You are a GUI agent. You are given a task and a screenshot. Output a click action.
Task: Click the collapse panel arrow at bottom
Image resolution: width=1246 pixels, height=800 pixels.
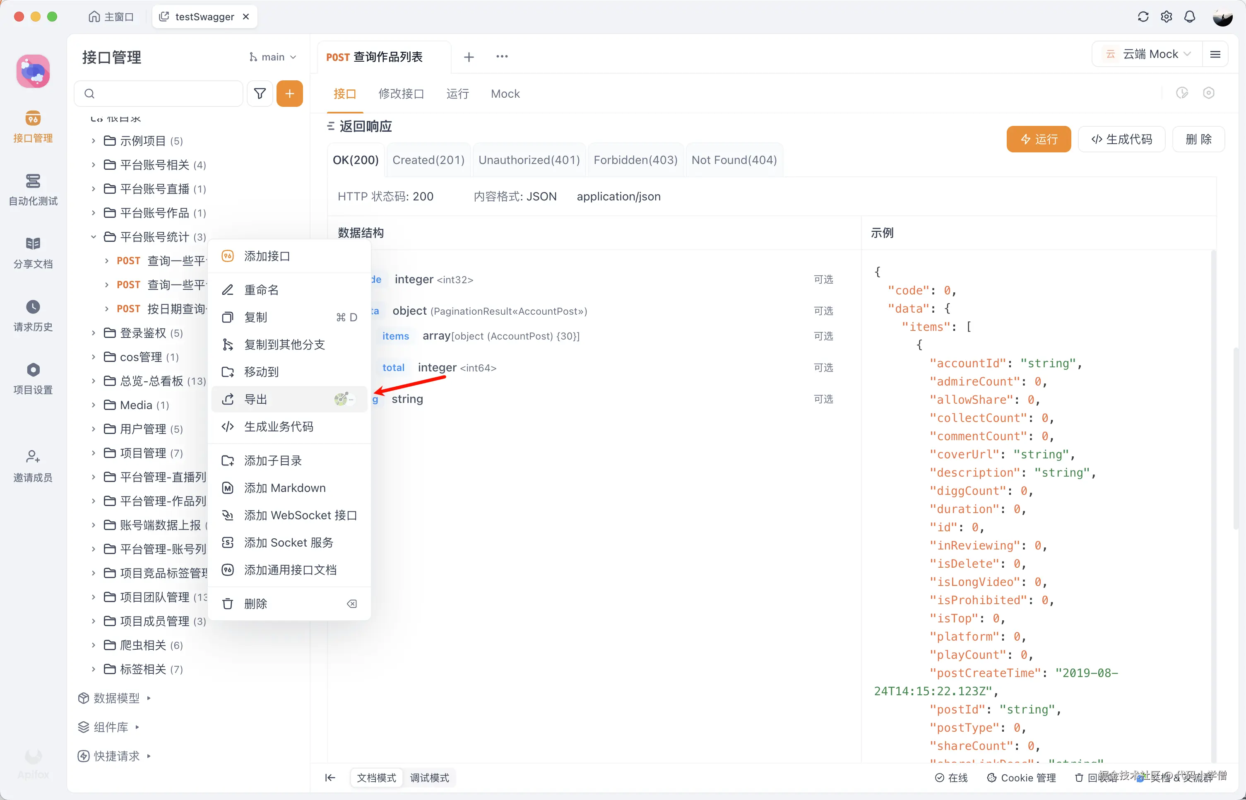click(330, 778)
